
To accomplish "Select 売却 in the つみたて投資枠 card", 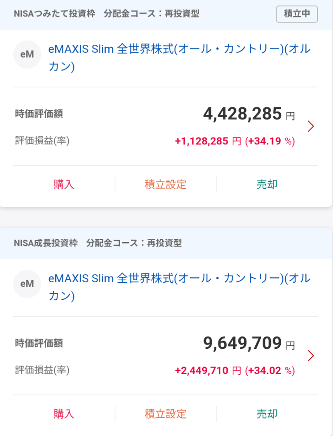I will (267, 184).
